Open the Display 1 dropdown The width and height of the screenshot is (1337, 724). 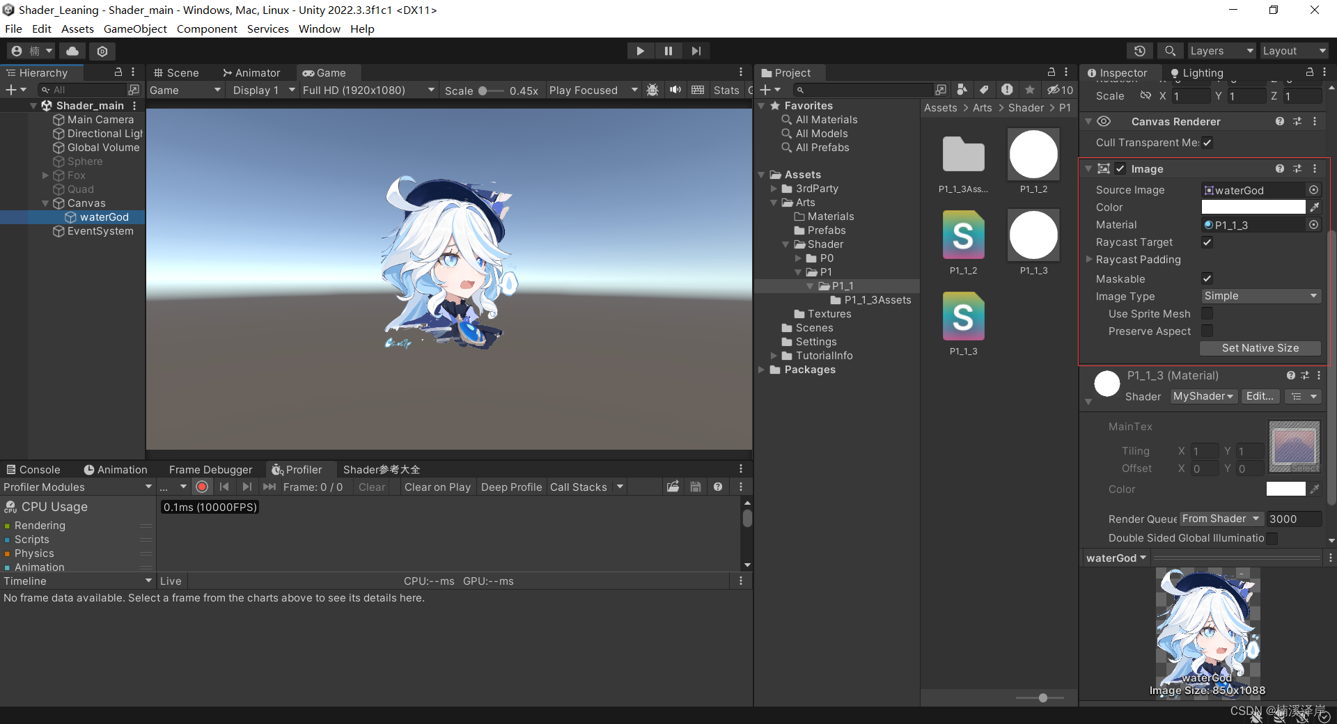click(x=263, y=90)
